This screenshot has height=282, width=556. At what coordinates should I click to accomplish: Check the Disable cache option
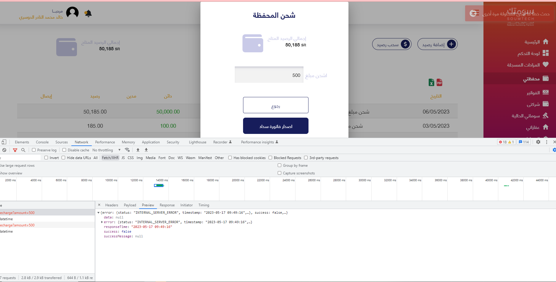click(x=64, y=150)
